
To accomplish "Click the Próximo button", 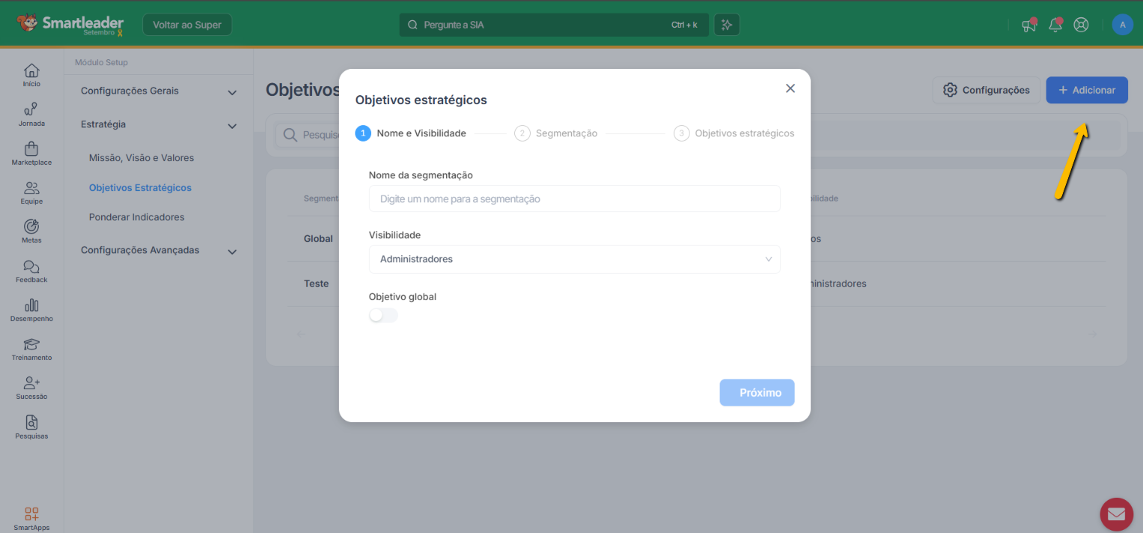I will tap(757, 392).
